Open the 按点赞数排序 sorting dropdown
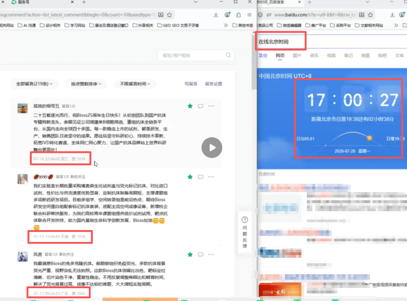The height and width of the screenshot is (301, 407). click(x=86, y=84)
